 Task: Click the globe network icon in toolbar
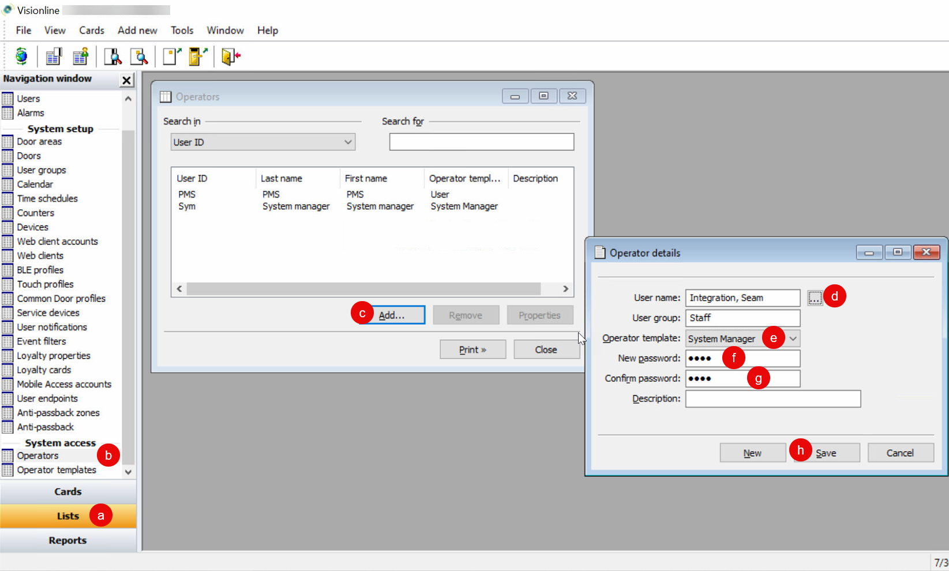[20, 56]
